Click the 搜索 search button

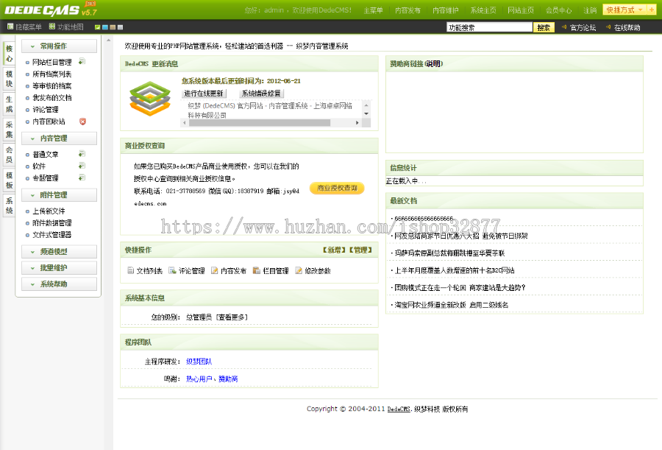point(544,27)
